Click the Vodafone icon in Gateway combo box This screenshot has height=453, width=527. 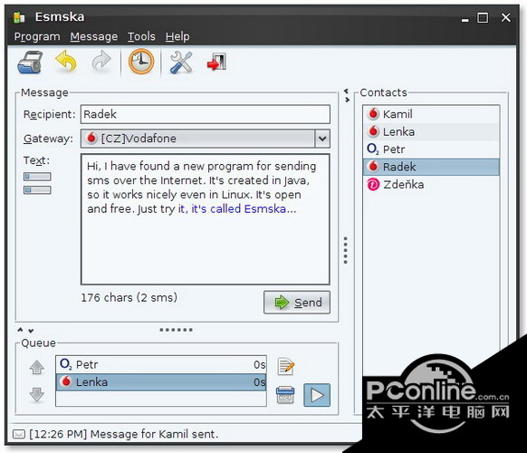91,139
